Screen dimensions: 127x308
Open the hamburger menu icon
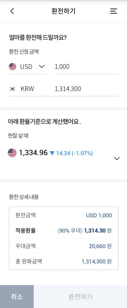pos(113,11)
